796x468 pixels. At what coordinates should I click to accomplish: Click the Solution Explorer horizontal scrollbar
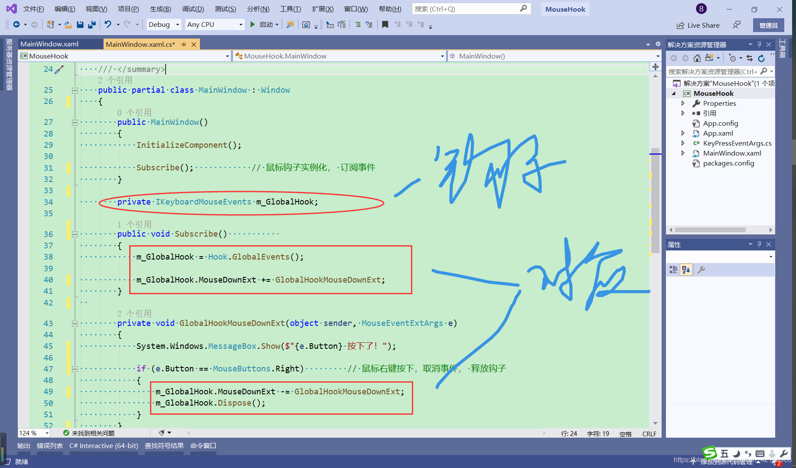pyautogui.click(x=710, y=230)
